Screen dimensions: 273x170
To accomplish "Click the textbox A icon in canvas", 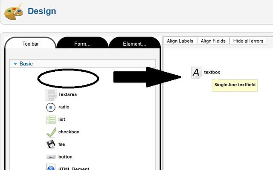I will [x=196, y=72].
